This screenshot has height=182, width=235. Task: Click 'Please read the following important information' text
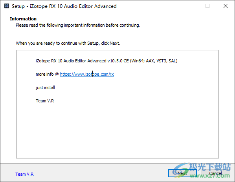[60, 25]
